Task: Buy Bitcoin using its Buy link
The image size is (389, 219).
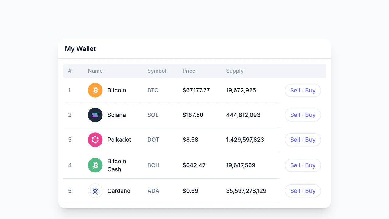Action: point(310,90)
